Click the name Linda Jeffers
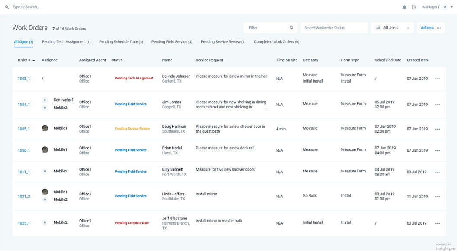 [173, 194]
